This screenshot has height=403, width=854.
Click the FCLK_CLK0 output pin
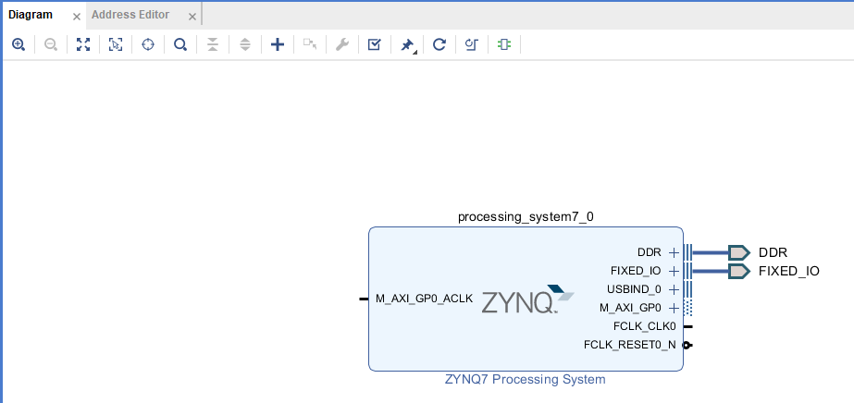click(x=687, y=326)
